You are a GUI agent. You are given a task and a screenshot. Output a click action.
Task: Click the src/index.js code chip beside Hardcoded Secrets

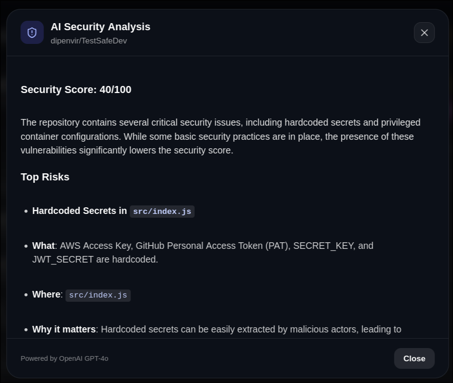click(162, 212)
